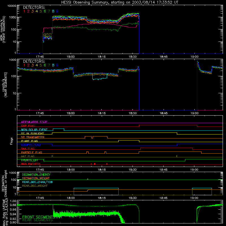Click 18:45 time tick under front segments plot
226x226 pixels.
click(x=164, y=57)
